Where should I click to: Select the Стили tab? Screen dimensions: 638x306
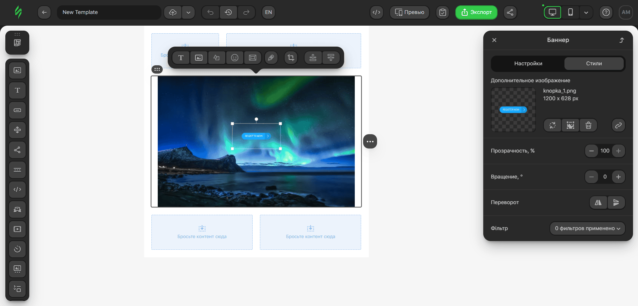(x=594, y=64)
